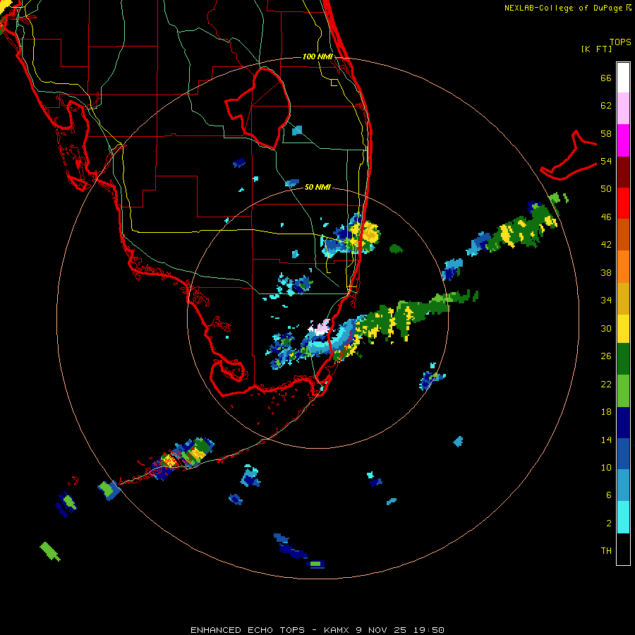The height and width of the screenshot is (635, 635).
Task: Click the light pink legend swatch
Action: [623, 109]
